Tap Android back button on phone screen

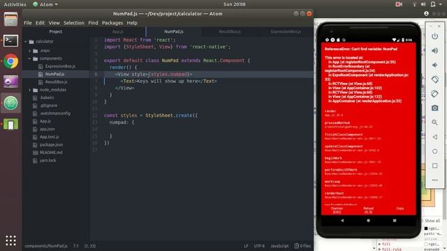pos(342,220)
